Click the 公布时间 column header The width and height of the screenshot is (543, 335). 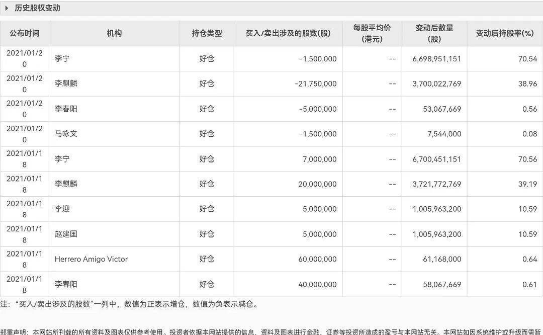[x=25, y=33]
